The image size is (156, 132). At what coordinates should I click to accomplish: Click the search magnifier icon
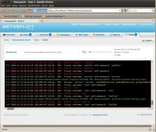click(153, 11)
